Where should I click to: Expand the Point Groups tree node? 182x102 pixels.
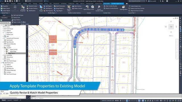coord(3,29)
